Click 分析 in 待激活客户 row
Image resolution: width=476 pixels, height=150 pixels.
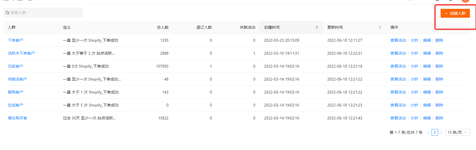(414, 79)
